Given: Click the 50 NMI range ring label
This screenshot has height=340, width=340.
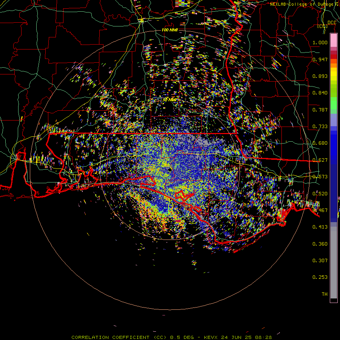Looking at the screenshot, I should click(170, 100).
